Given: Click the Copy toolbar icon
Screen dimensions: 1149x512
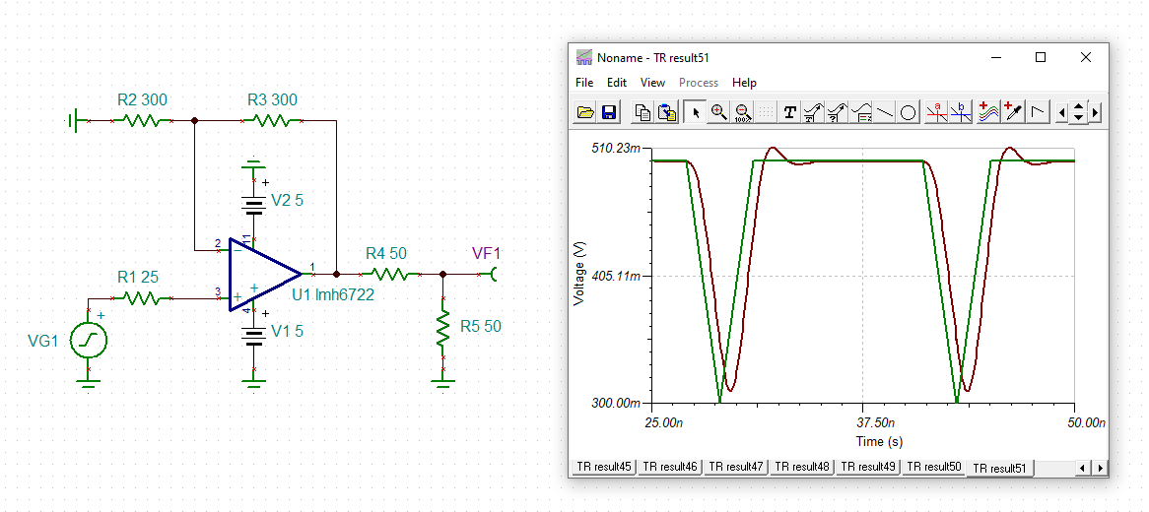Looking at the screenshot, I should click(x=642, y=112).
